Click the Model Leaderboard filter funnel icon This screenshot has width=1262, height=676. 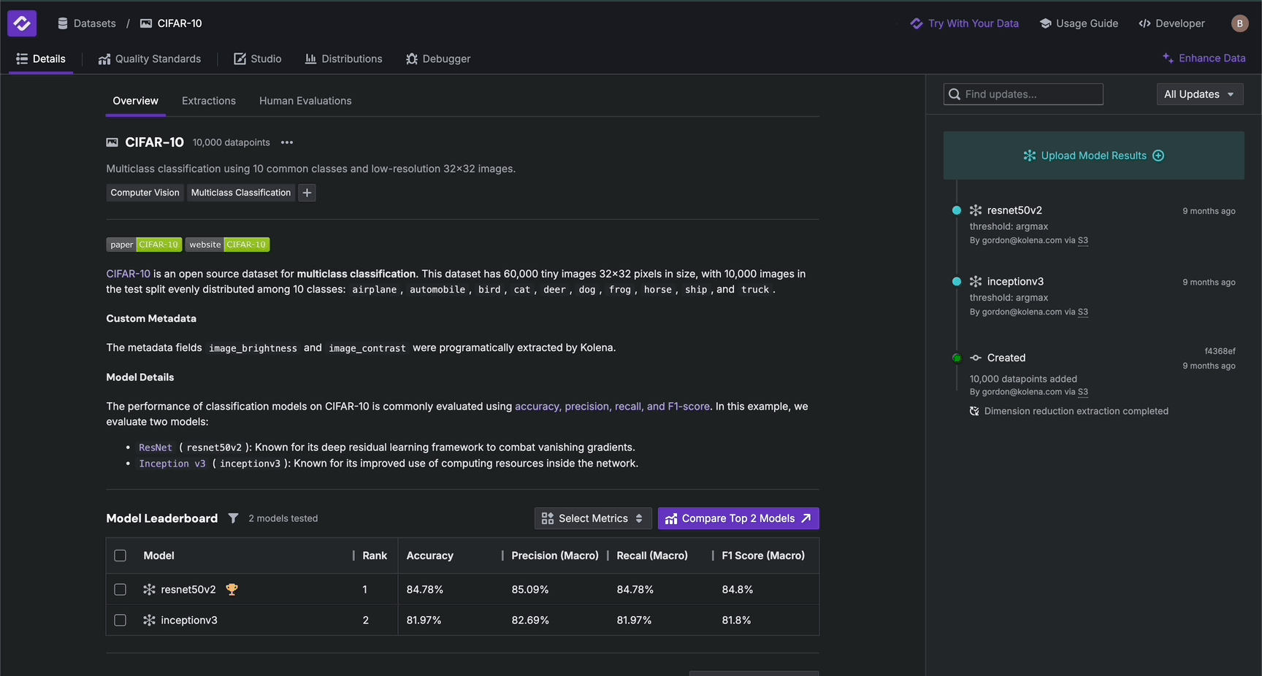(x=233, y=518)
